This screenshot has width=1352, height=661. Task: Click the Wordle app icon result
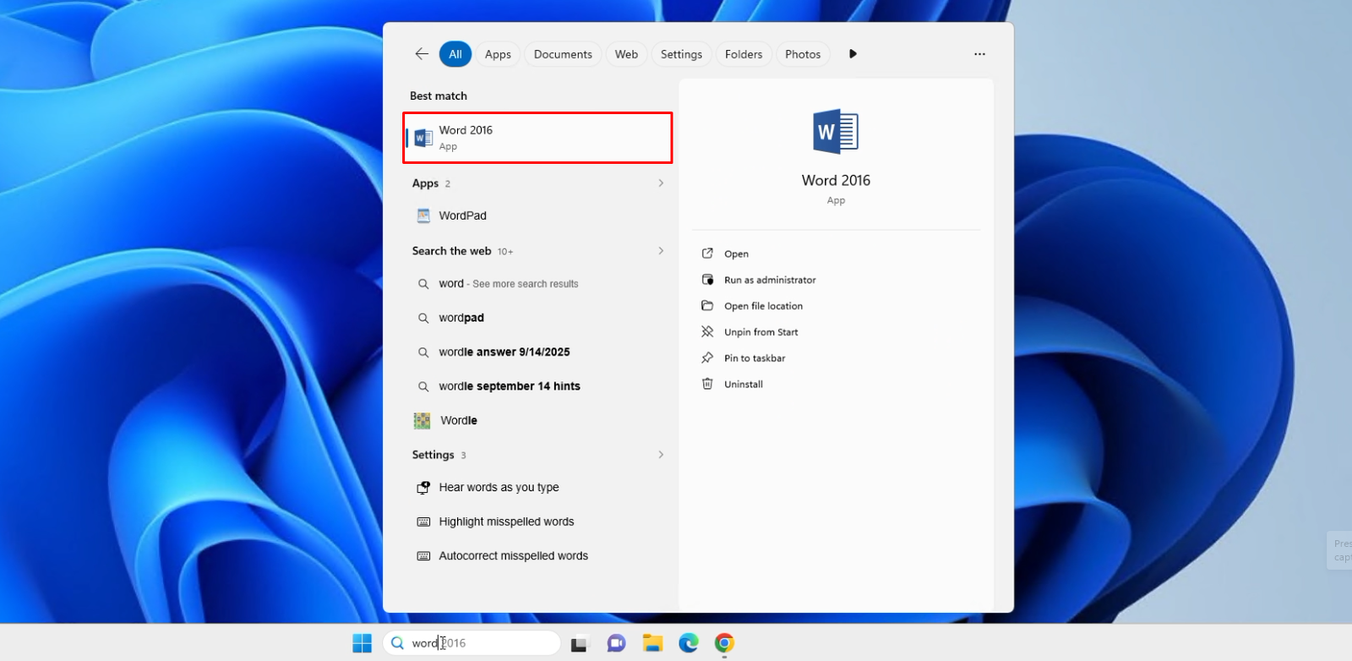[x=422, y=420]
